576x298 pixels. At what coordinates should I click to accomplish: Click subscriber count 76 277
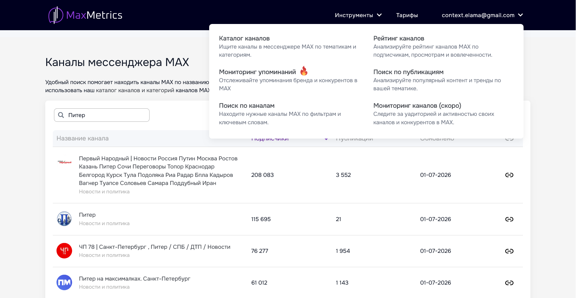tap(259, 251)
